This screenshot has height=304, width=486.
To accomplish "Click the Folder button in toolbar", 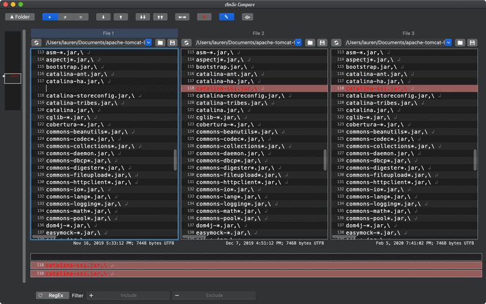I will tap(20, 17).
